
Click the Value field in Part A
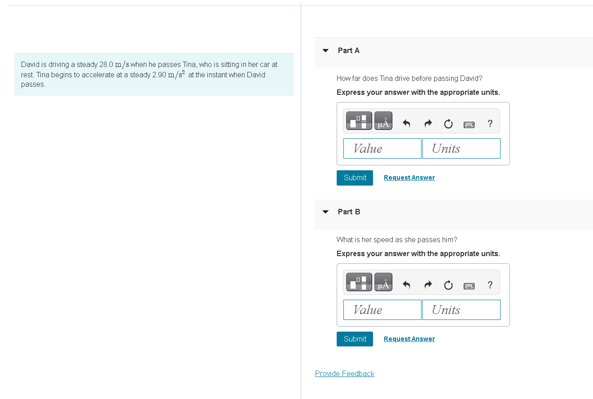pos(382,148)
